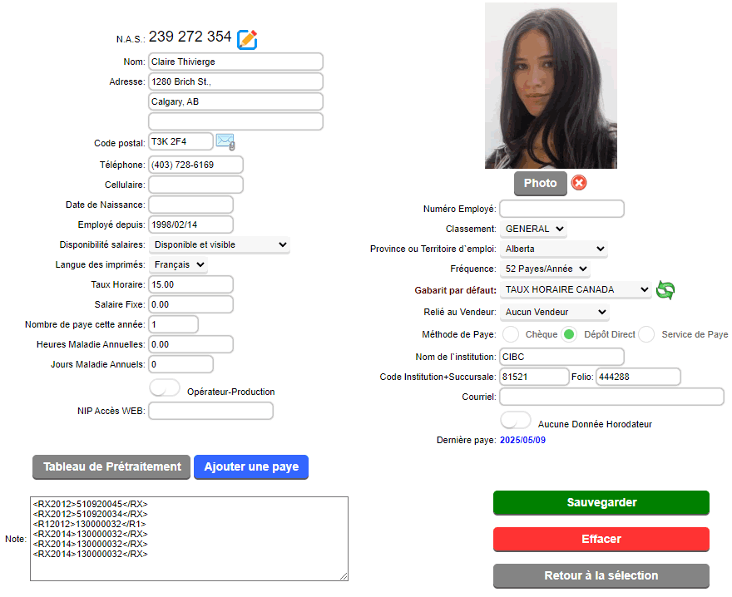Open the Langue des imprimés dropdown

click(x=178, y=264)
